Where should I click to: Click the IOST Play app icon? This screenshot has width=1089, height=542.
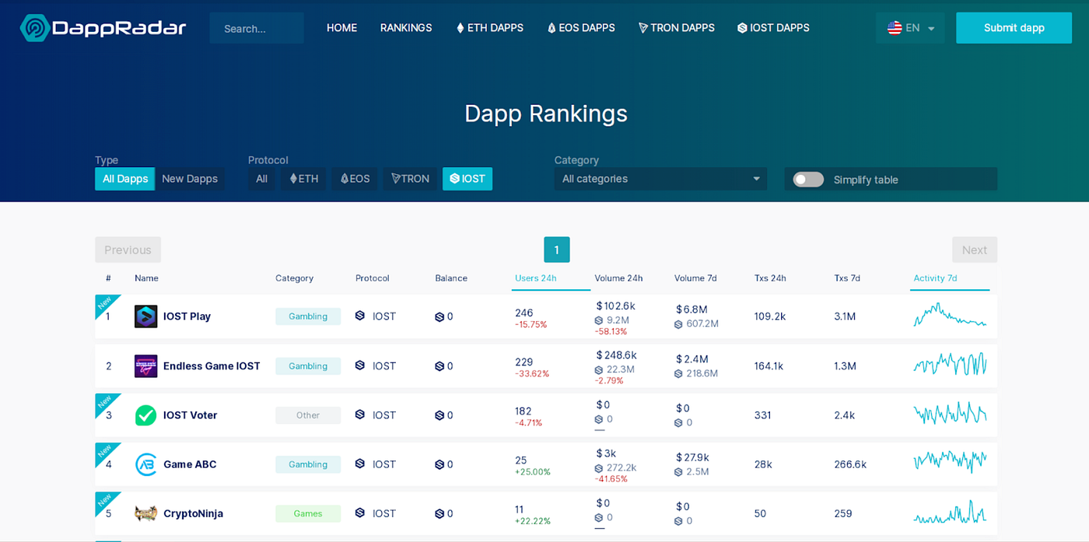(x=145, y=316)
